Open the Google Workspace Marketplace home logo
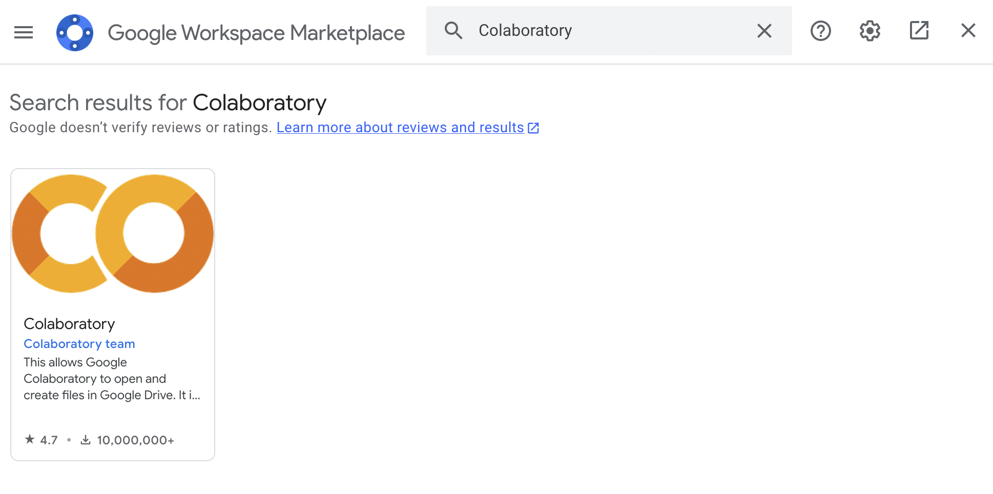Screen dimensions: 993x494 pos(75,32)
